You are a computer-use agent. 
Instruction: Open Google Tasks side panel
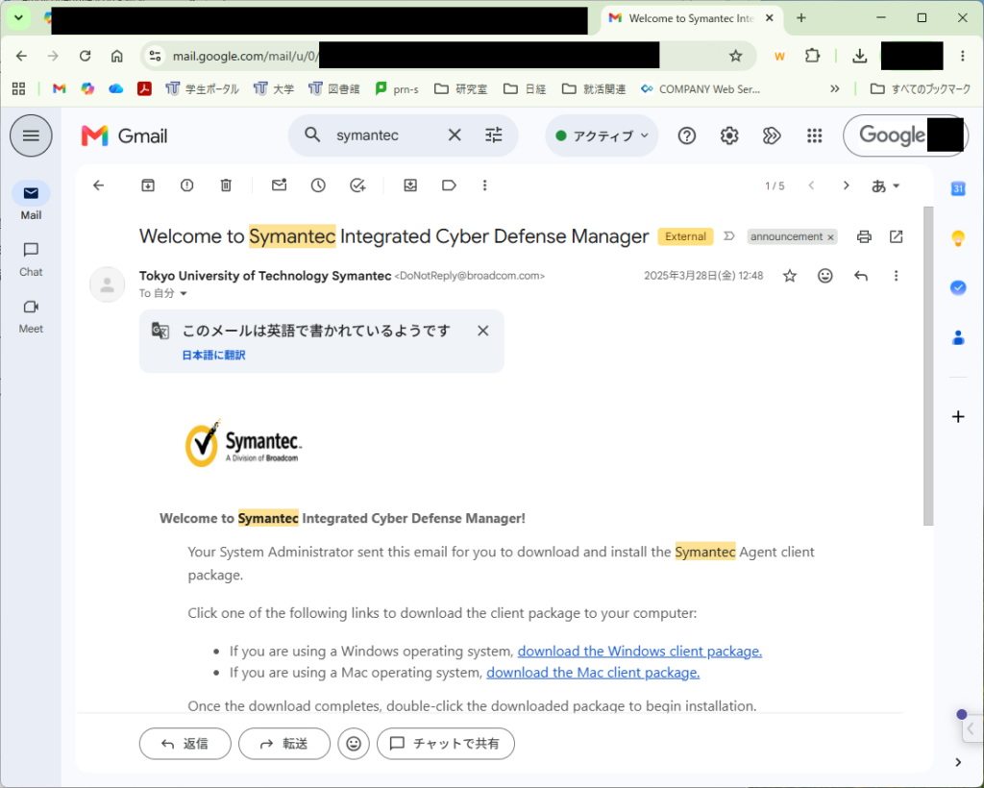[x=958, y=287]
